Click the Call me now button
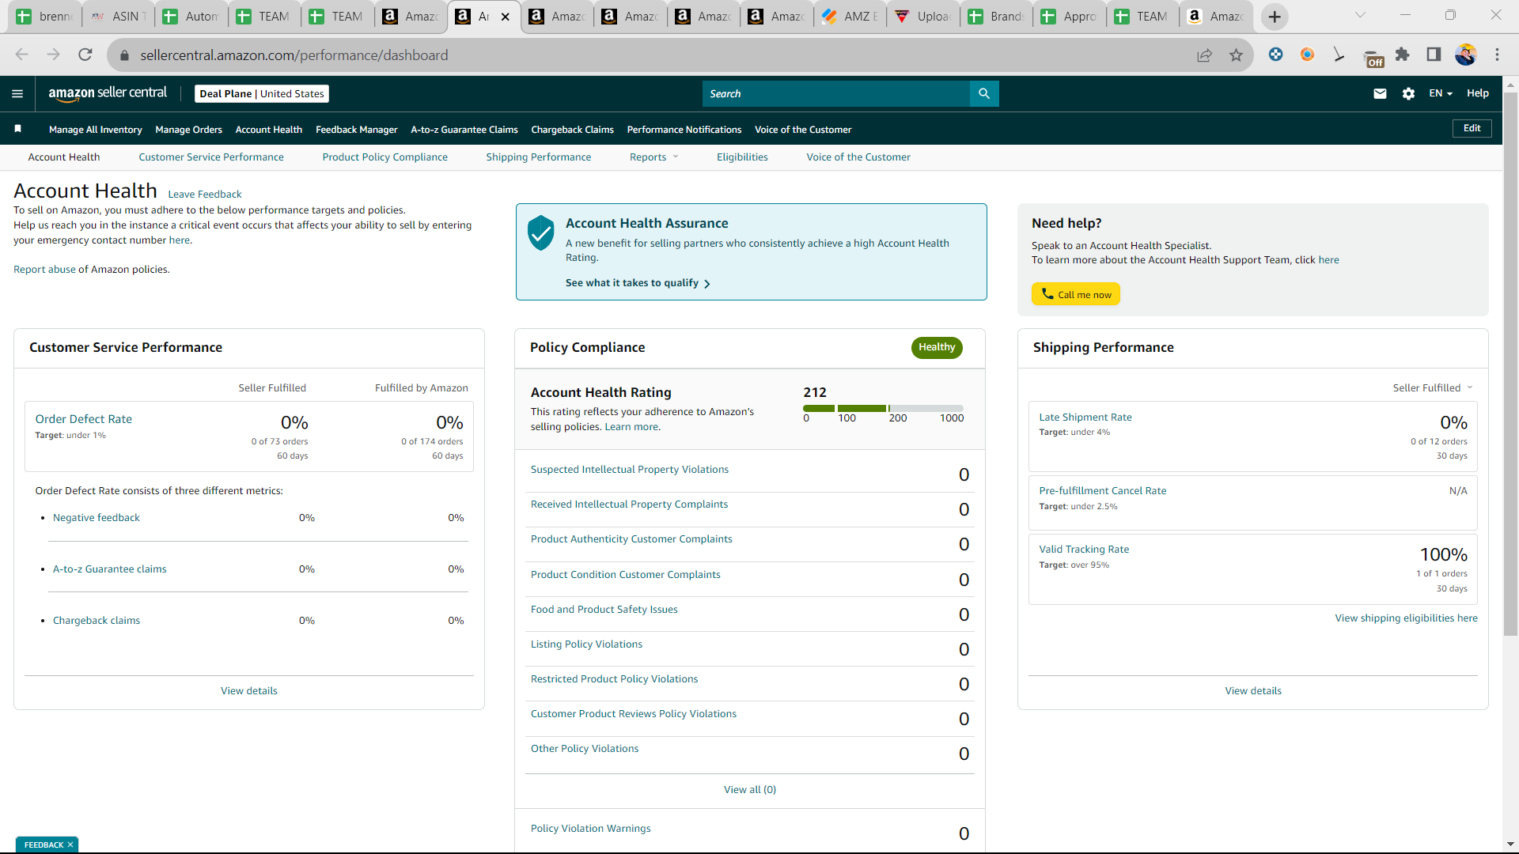1519x854 pixels. point(1076,294)
